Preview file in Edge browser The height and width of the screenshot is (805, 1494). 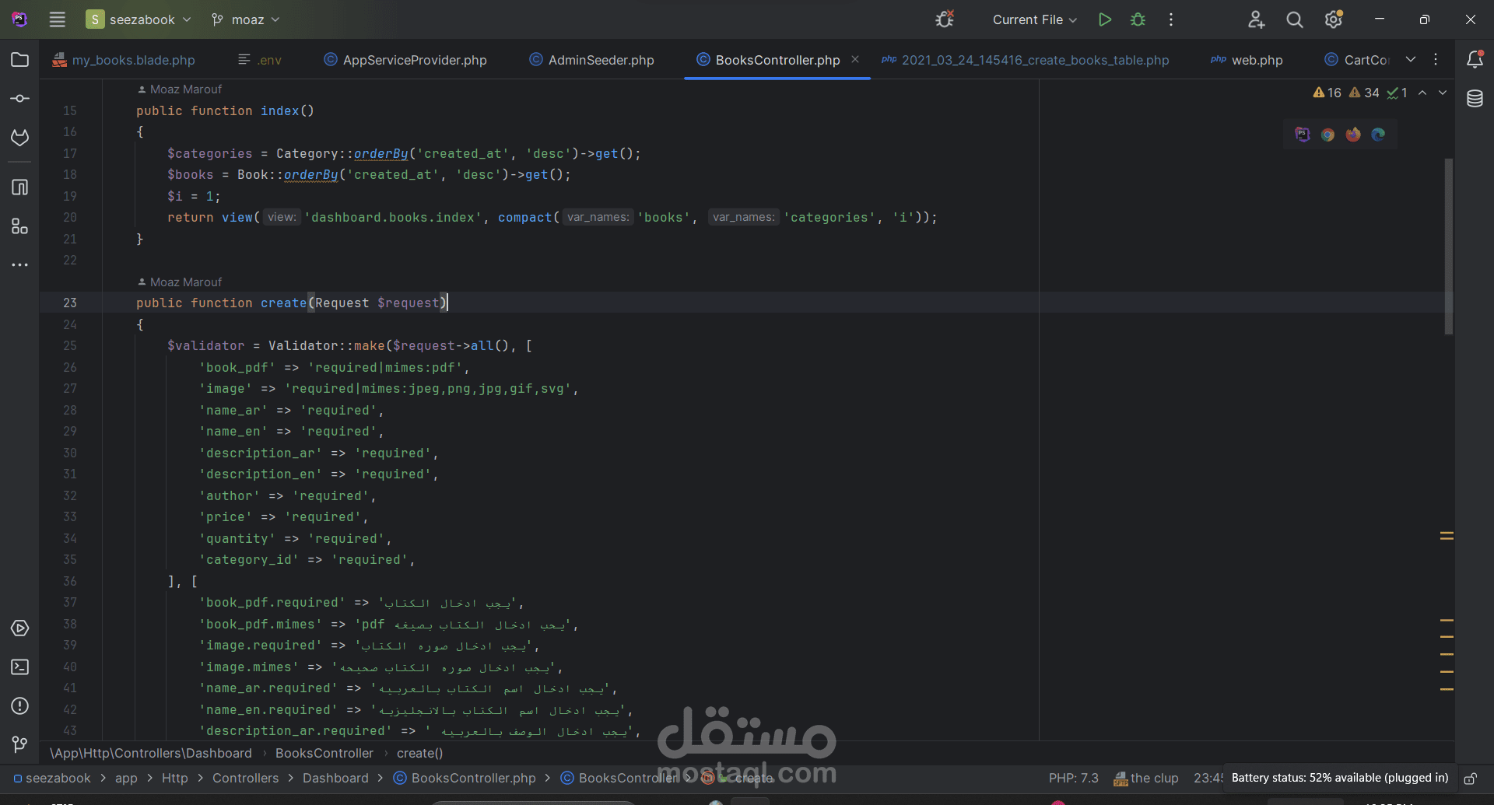coord(1378,135)
